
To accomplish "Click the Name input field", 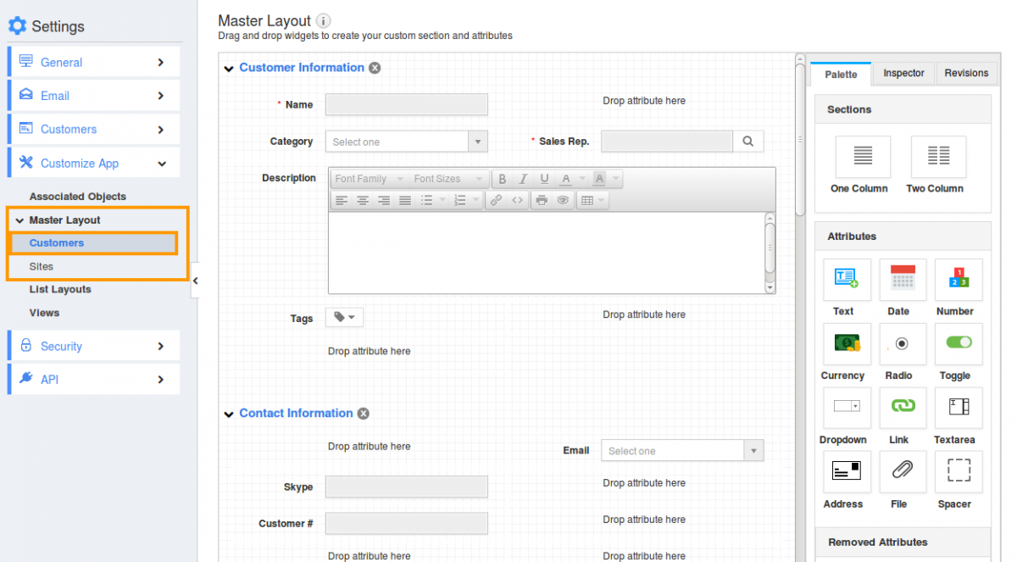I will point(406,104).
